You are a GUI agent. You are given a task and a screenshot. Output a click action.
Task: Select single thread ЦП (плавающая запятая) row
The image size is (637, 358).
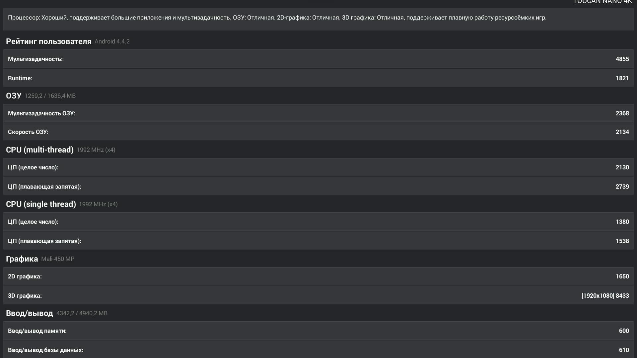[318, 241]
